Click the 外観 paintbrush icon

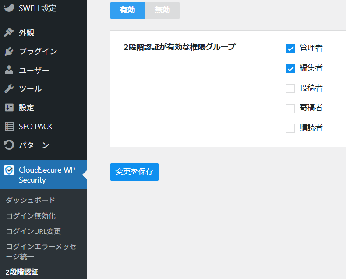click(x=9, y=33)
